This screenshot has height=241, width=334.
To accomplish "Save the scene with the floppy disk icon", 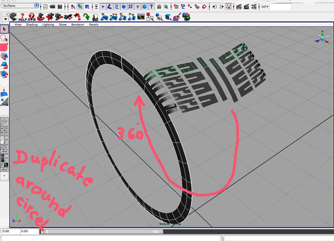I will 60,7.
